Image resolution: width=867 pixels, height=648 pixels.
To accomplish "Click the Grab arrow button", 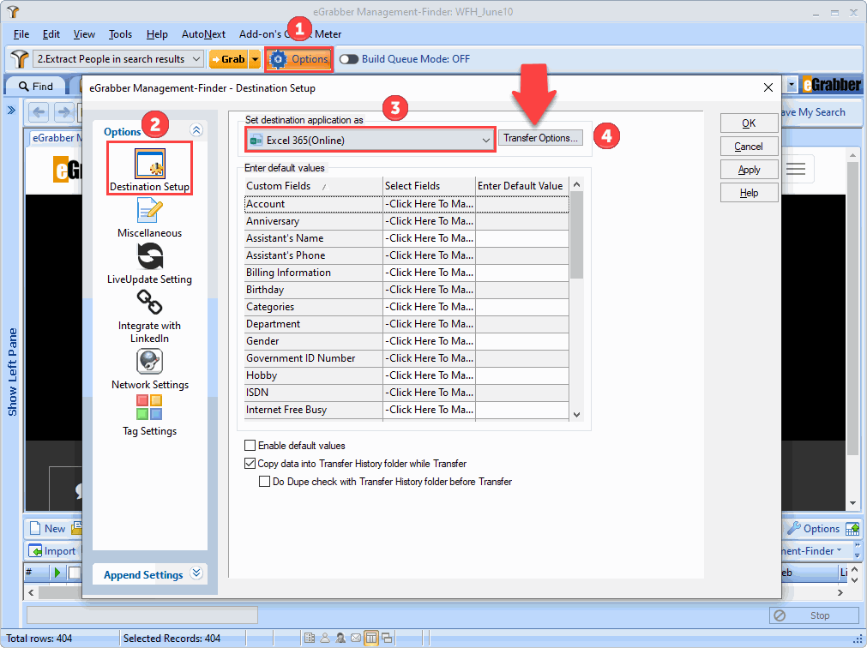I will (x=228, y=59).
